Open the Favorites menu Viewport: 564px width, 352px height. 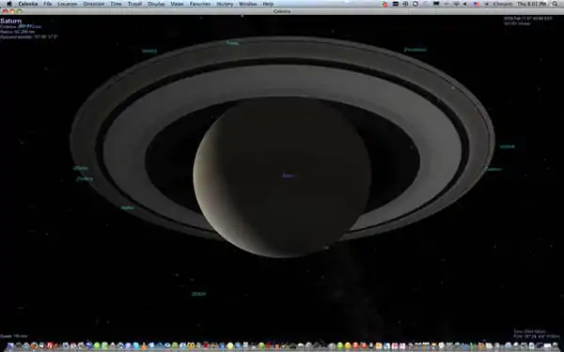[200, 4]
